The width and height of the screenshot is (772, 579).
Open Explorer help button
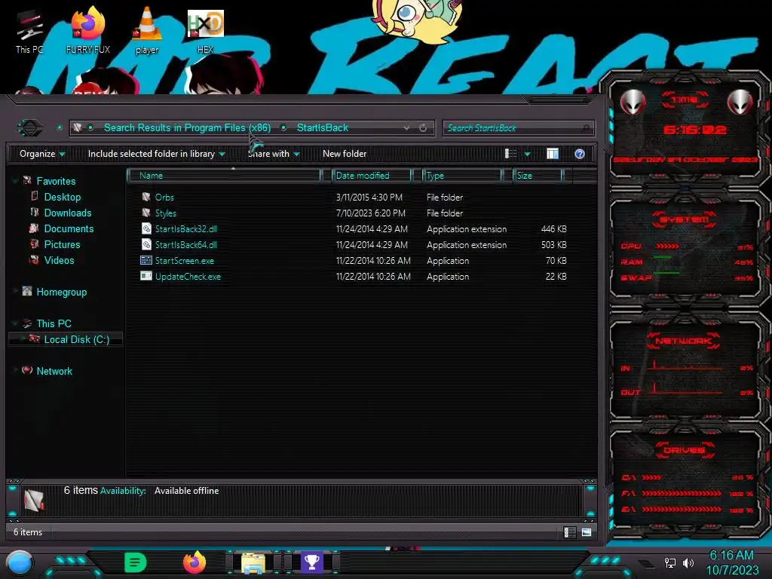click(x=580, y=154)
